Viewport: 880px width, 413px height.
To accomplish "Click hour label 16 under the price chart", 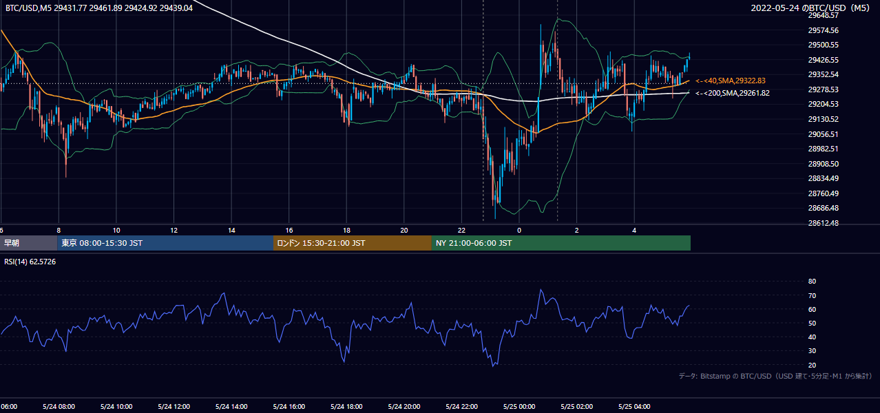I will point(289,230).
